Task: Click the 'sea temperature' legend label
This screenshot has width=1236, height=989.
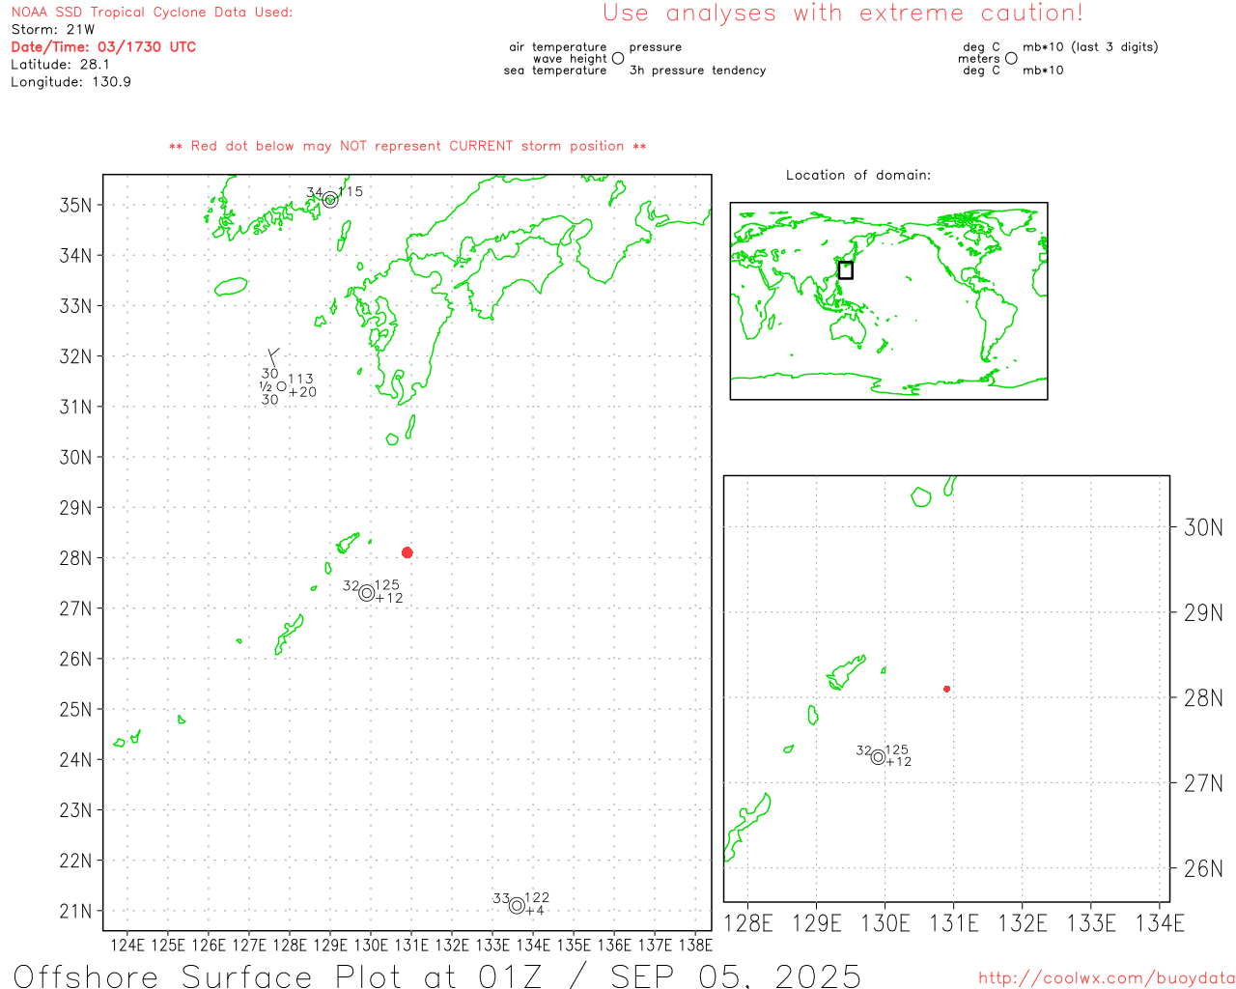Action: coord(555,71)
